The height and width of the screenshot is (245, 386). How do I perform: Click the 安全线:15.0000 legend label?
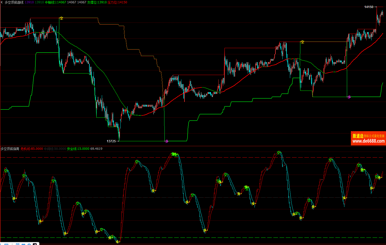coord(78,149)
